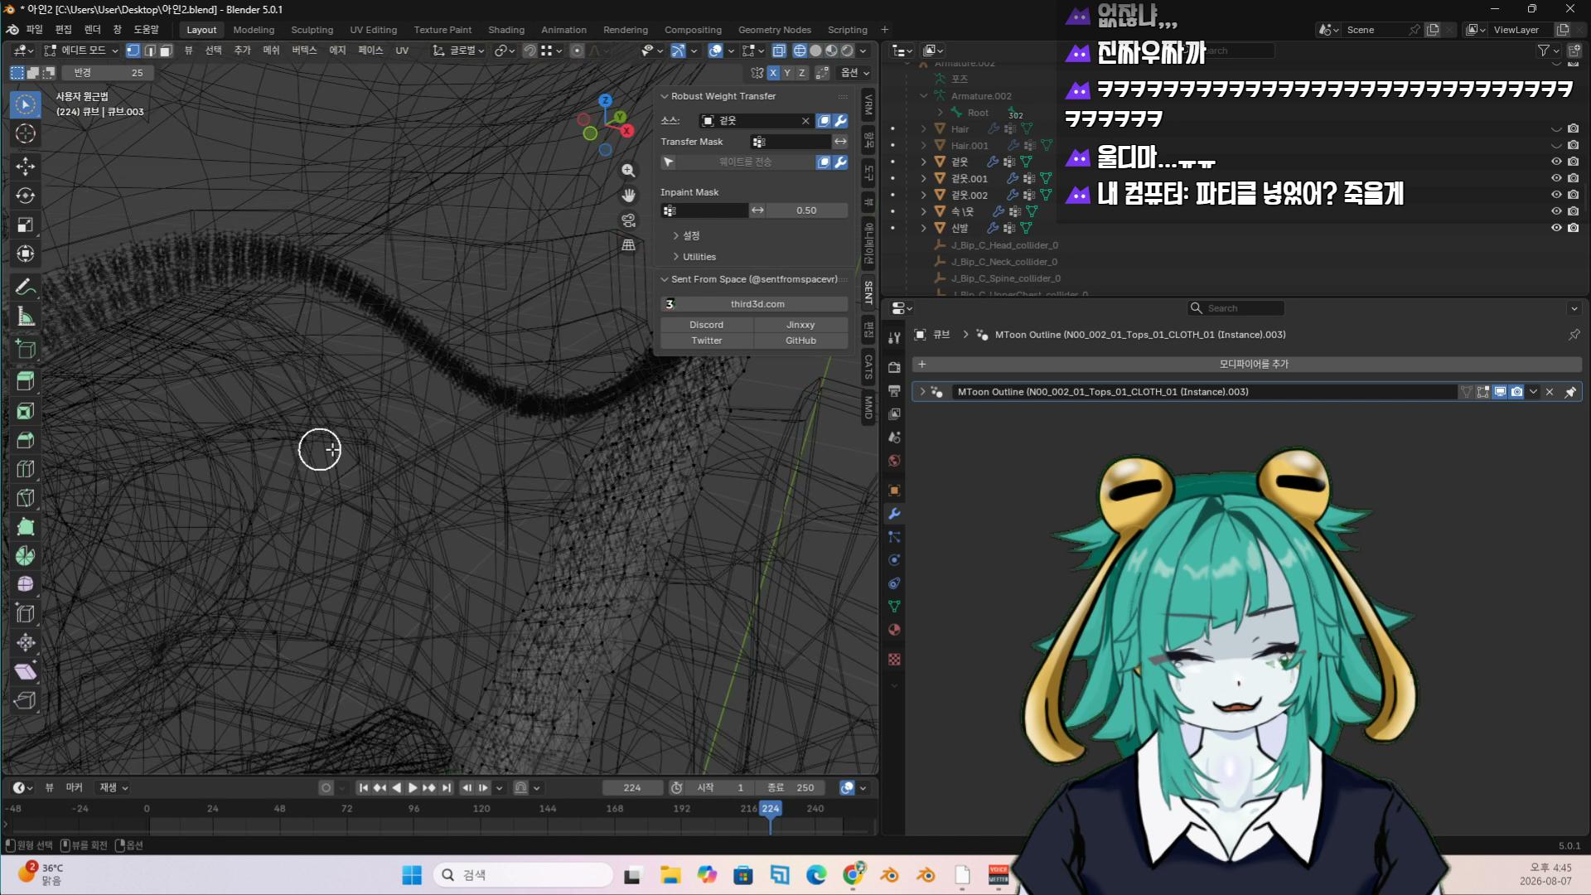Select the Inset Faces tool
1591x895 pixels.
coord(26,411)
